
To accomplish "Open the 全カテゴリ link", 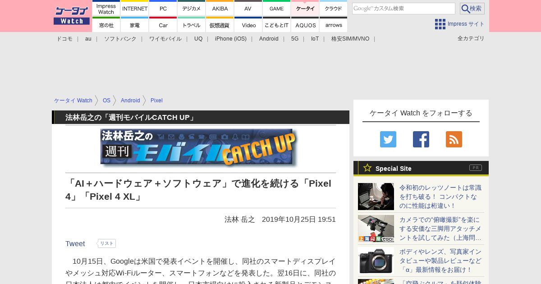I will (x=471, y=38).
